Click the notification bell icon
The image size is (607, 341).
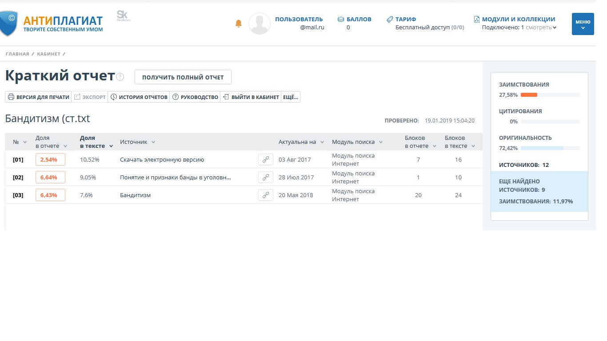(x=239, y=24)
